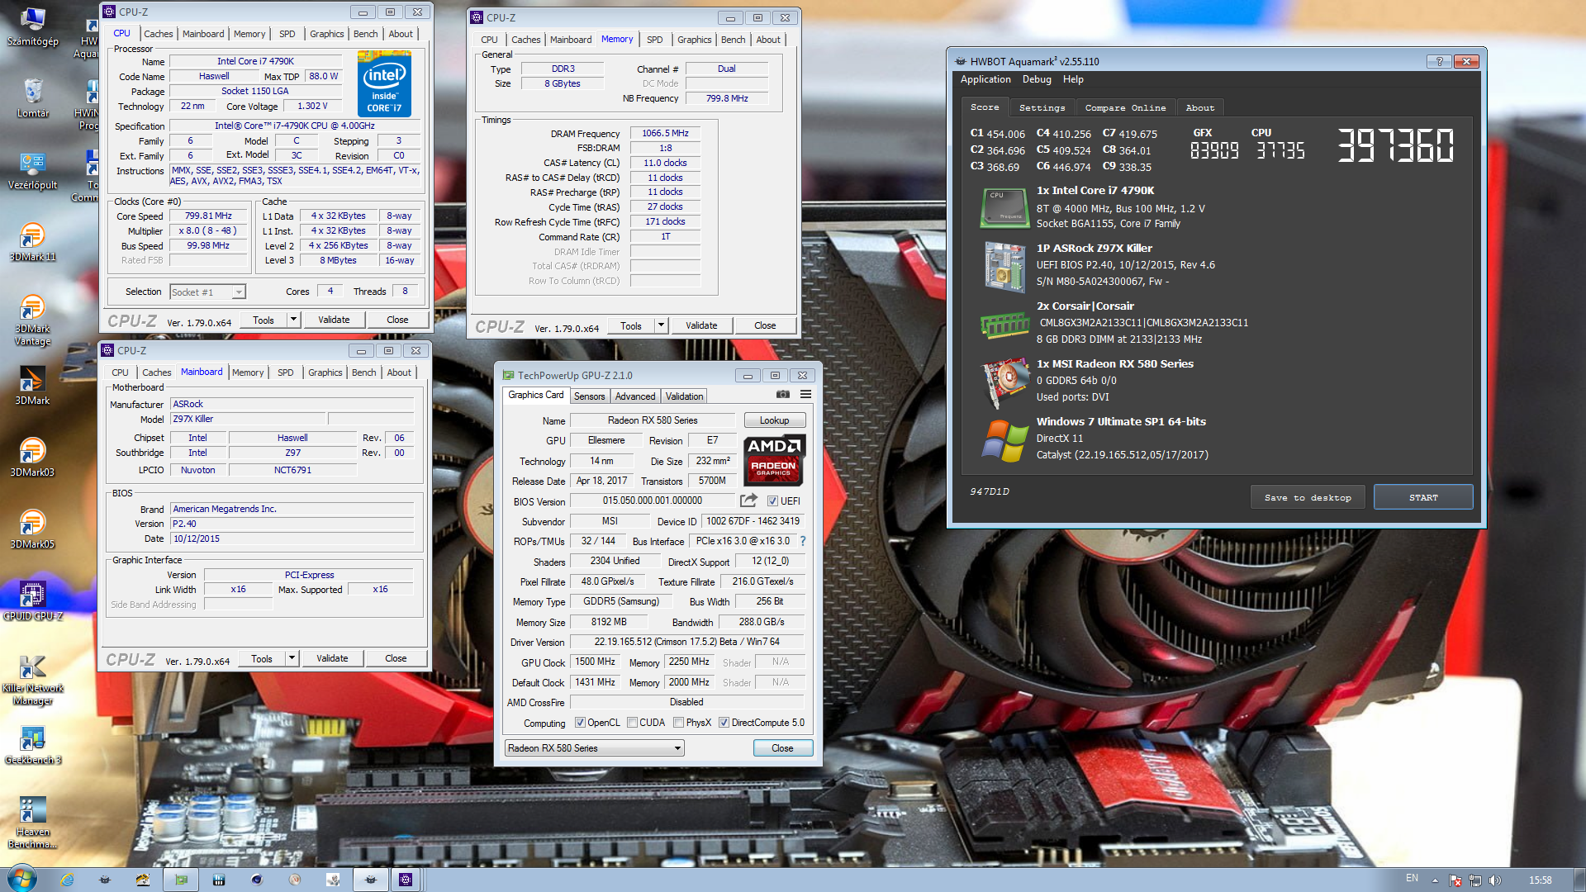Viewport: 1586px width, 892px height.
Task: Click the Tools button in the CPU-Z Mainboard window
Action: click(262, 658)
